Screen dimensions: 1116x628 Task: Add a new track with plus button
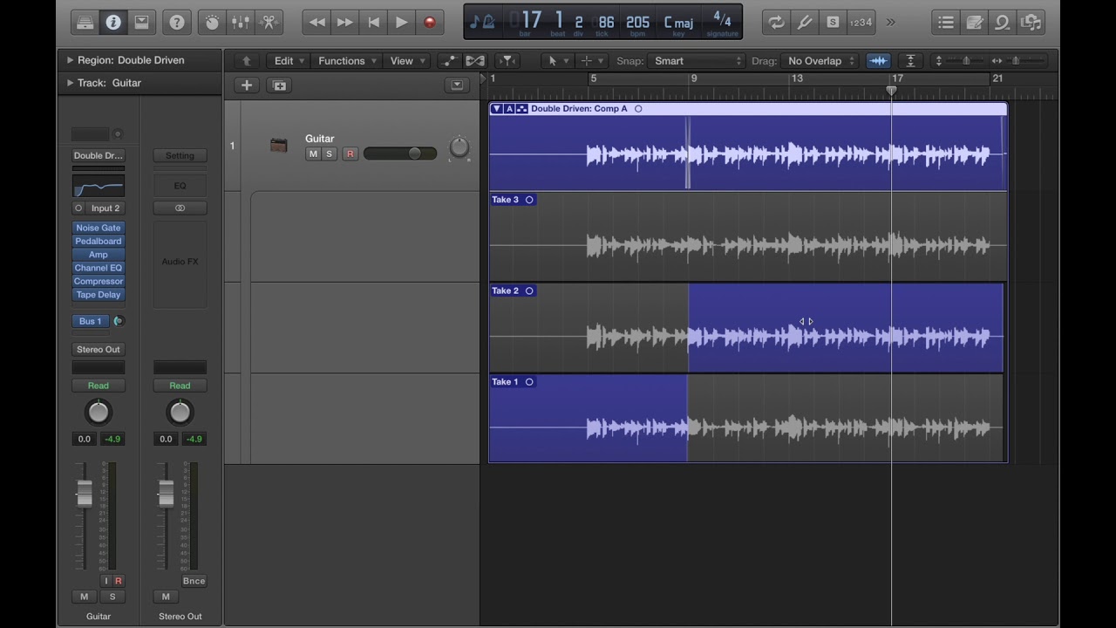tap(247, 85)
